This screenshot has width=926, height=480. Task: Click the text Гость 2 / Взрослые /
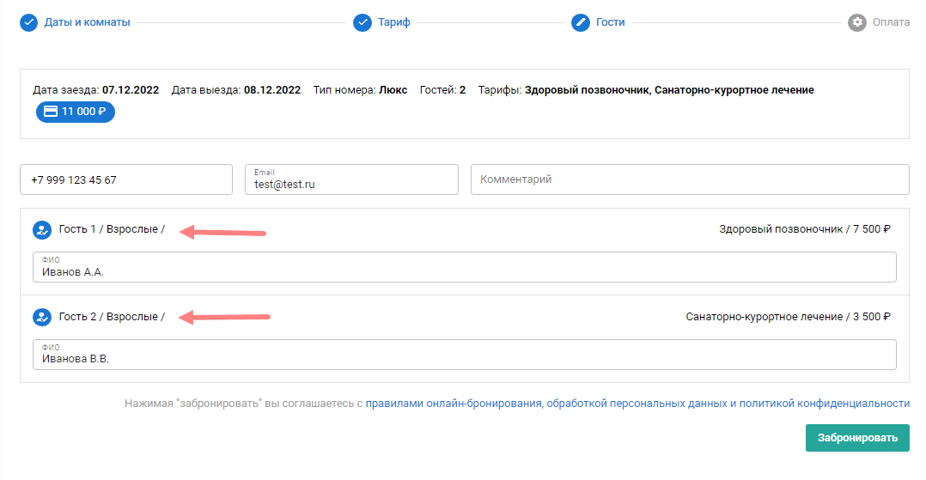(112, 317)
